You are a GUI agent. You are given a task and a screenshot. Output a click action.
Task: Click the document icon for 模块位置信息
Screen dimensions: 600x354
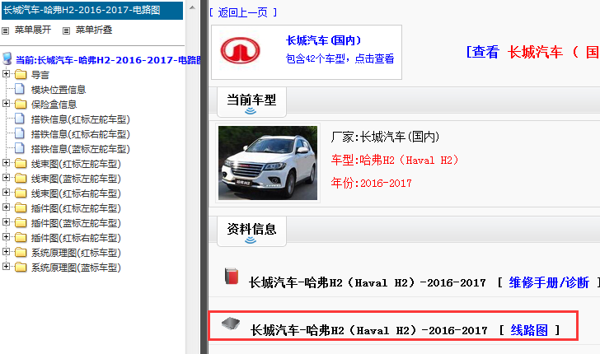[x=20, y=89]
